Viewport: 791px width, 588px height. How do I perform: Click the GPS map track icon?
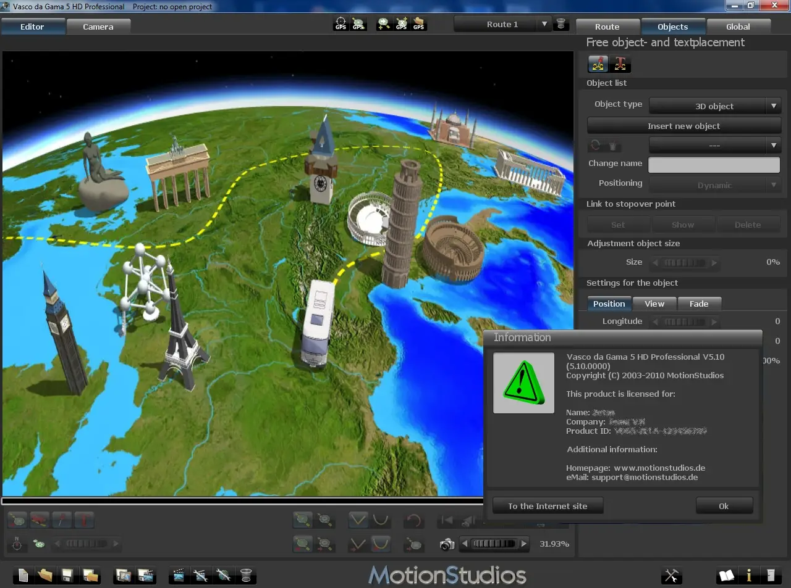[358, 24]
